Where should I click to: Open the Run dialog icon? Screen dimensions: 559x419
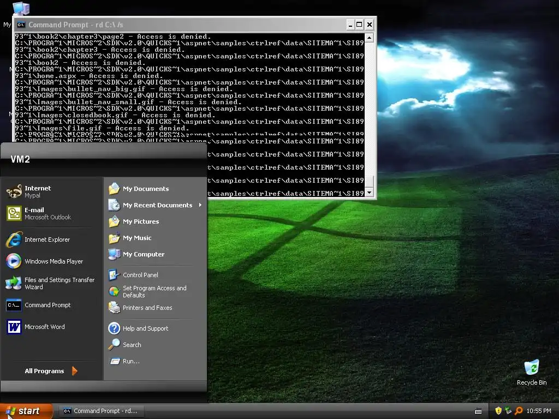click(x=115, y=361)
